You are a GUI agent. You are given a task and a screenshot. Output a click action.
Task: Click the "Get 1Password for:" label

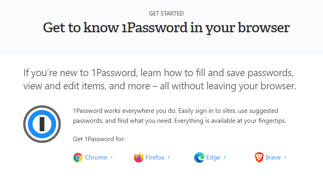[99, 139]
